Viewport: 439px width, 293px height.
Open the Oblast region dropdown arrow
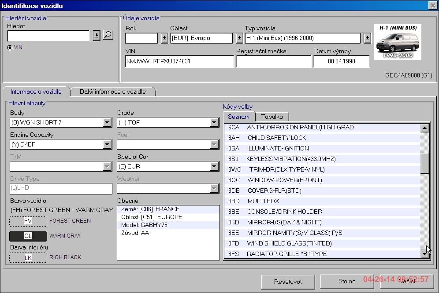(239, 38)
